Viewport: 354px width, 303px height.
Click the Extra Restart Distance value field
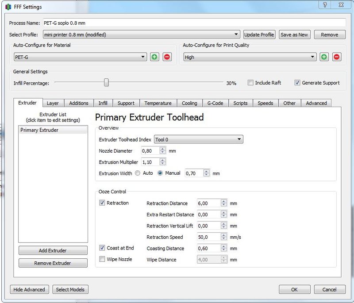[x=209, y=215]
